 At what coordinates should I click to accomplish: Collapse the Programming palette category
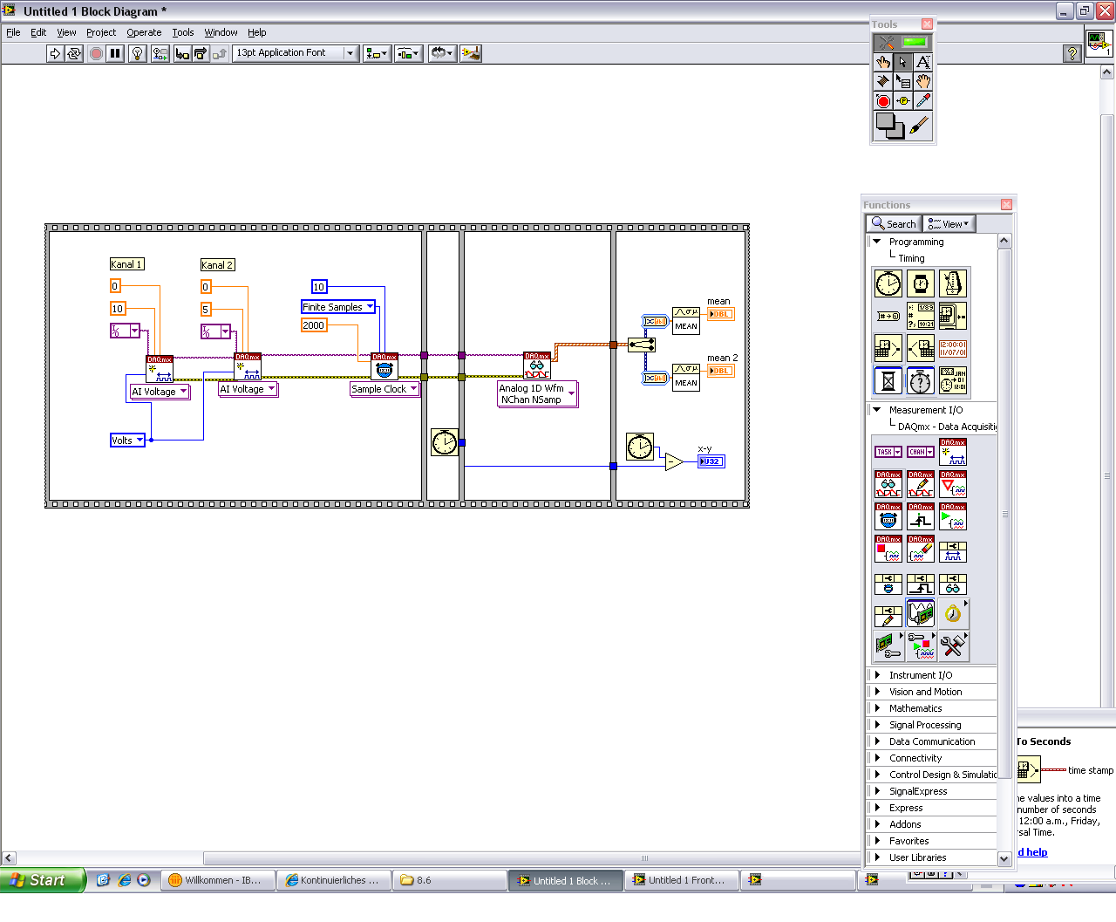click(x=876, y=242)
